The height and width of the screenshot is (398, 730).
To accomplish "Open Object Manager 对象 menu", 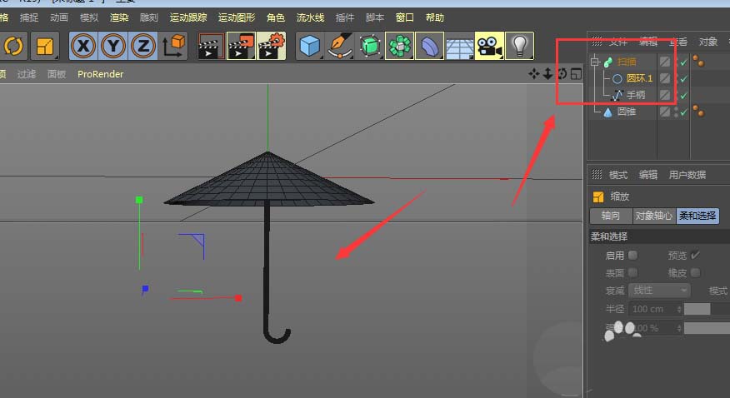I will (x=707, y=42).
